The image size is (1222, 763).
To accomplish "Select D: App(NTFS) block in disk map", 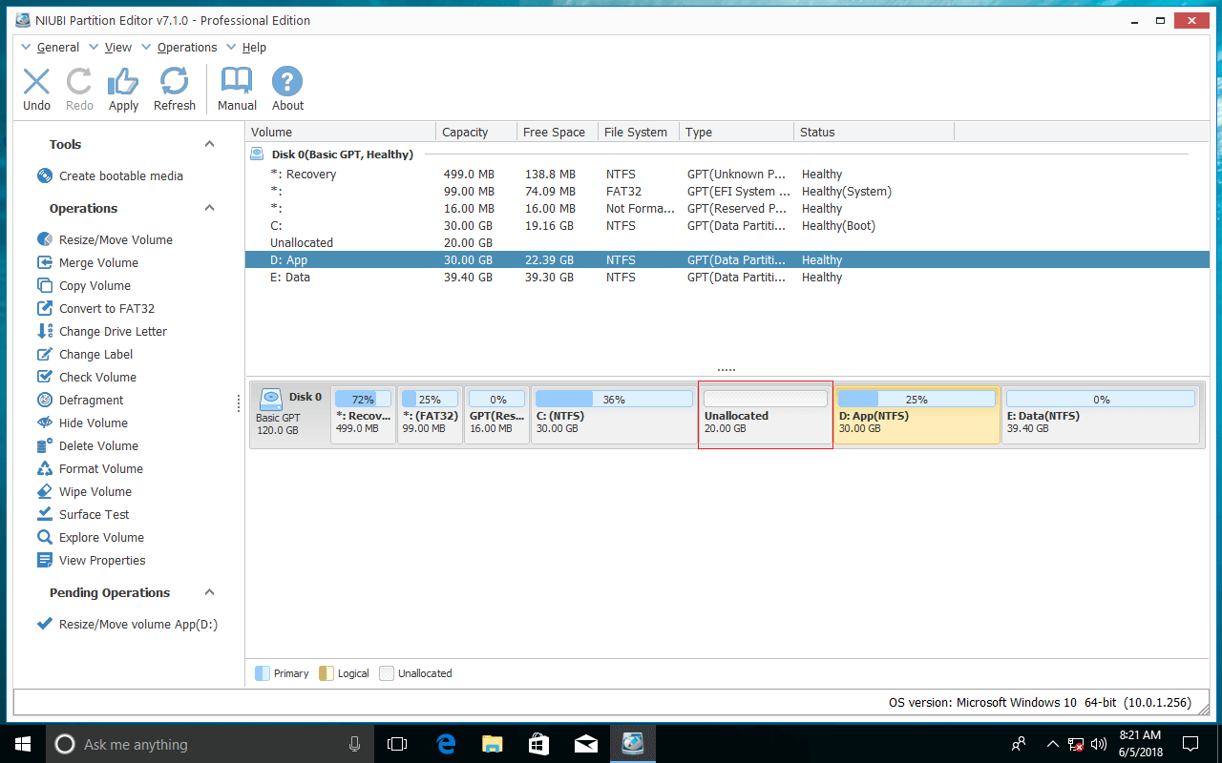I will [x=917, y=415].
